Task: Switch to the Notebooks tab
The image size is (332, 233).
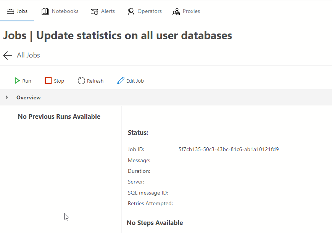Action: click(x=65, y=11)
